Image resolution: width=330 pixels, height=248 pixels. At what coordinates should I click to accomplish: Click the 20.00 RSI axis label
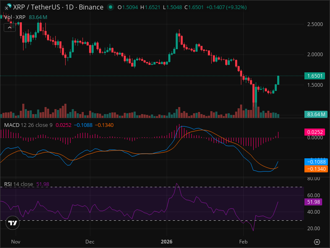[313, 229]
